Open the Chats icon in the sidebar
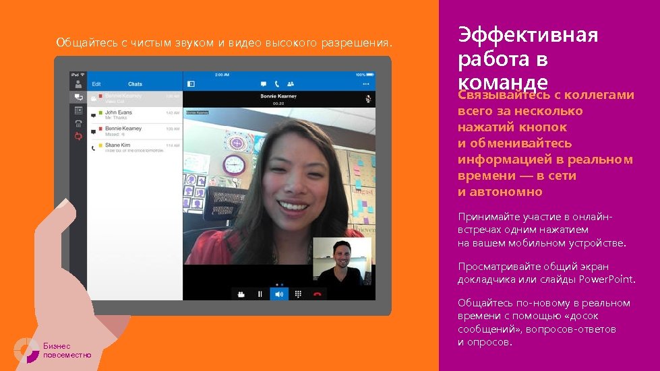 pos(78,98)
